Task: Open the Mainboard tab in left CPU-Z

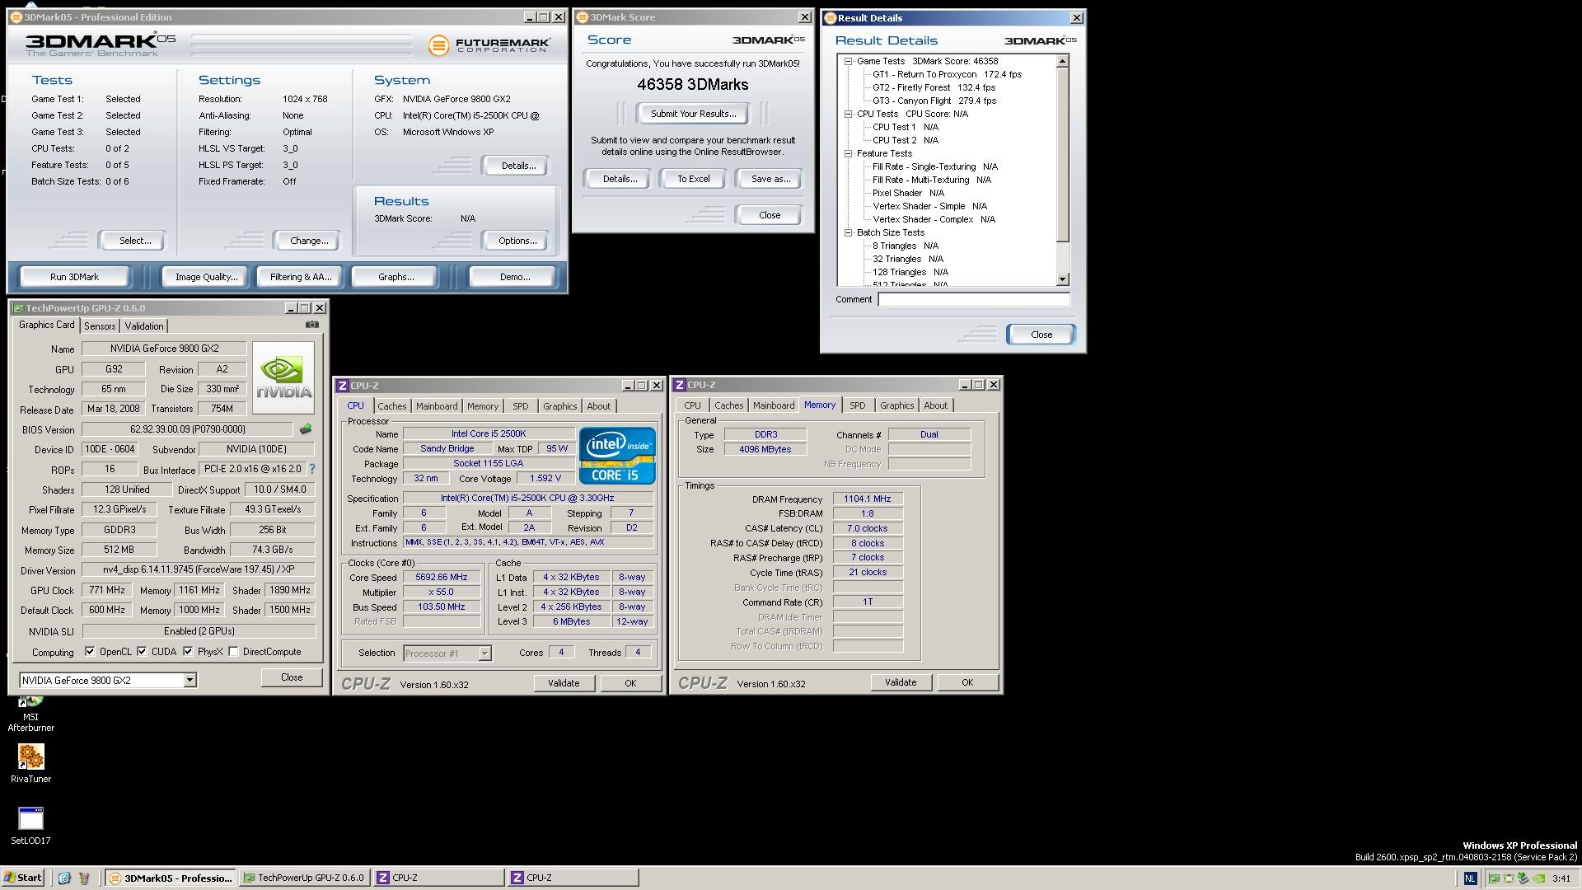Action: tap(436, 406)
